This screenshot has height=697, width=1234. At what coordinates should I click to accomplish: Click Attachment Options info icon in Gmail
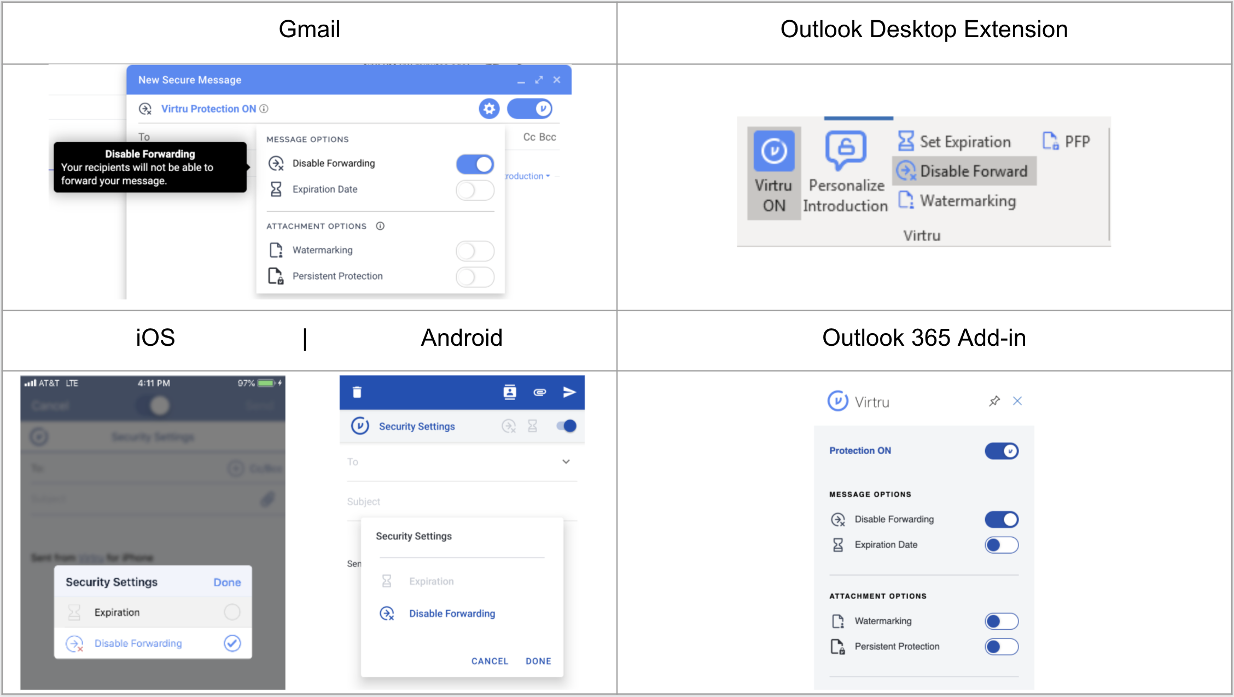click(x=380, y=226)
